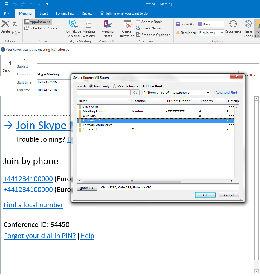
Task: Switch to the Insert ribbon tab
Action: (x=44, y=13)
